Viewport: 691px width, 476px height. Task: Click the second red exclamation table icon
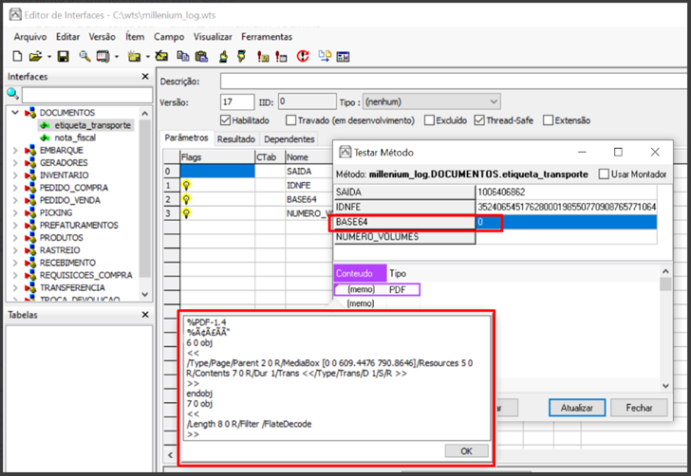click(x=281, y=56)
